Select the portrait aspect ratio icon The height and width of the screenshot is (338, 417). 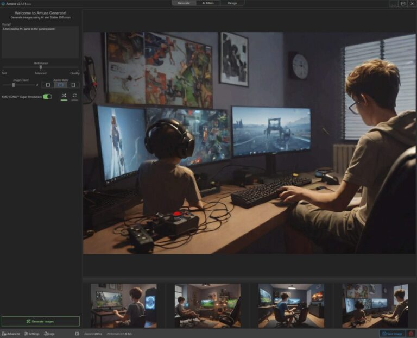point(73,85)
